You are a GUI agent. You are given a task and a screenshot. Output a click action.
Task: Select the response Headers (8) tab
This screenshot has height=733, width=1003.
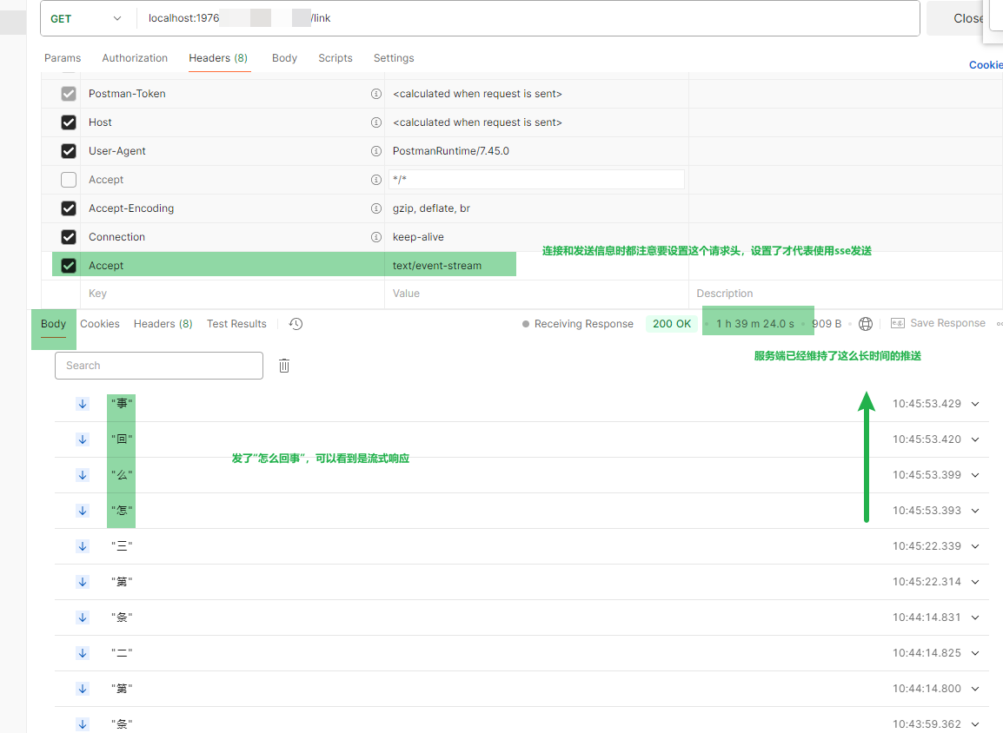tap(163, 324)
